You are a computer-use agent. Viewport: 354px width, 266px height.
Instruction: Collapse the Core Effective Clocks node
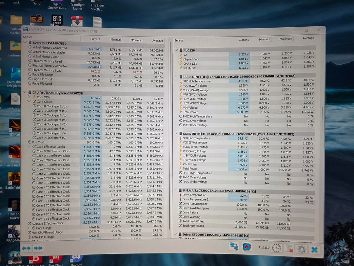pyautogui.click(x=29, y=146)
